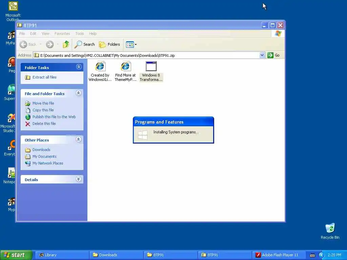Click the Windows logo in install dialog
The image size is (347, 260).
pyautogui.click(x=143, y=135)
